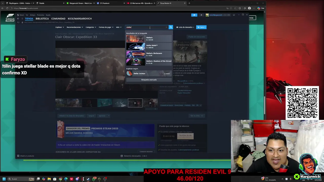Image resolution: width=324 pixels, height=182 pixels.
Task: Expand the Recomendaciones dropdown
Action: tap(75, 27)
